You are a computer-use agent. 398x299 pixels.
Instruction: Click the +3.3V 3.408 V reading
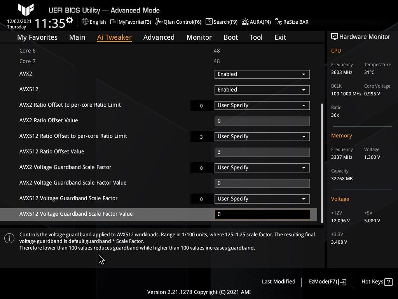tap(339, 242)
